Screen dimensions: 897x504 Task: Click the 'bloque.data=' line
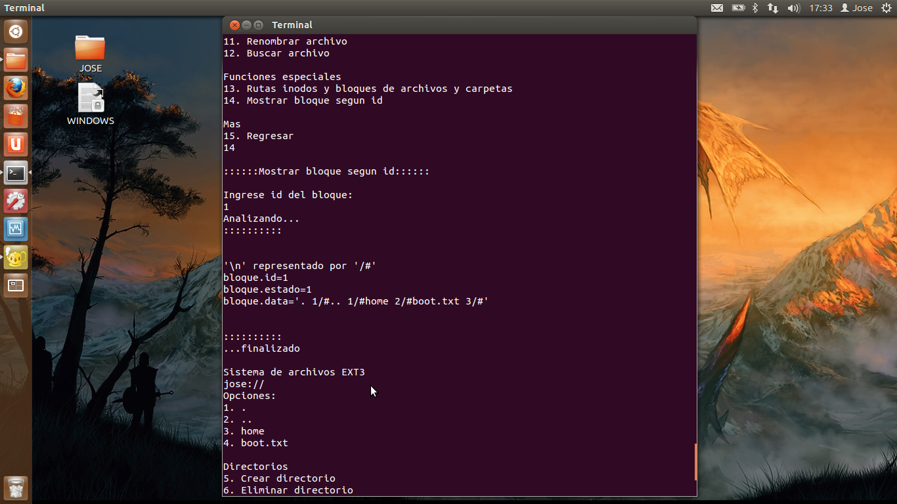[356, 301]
